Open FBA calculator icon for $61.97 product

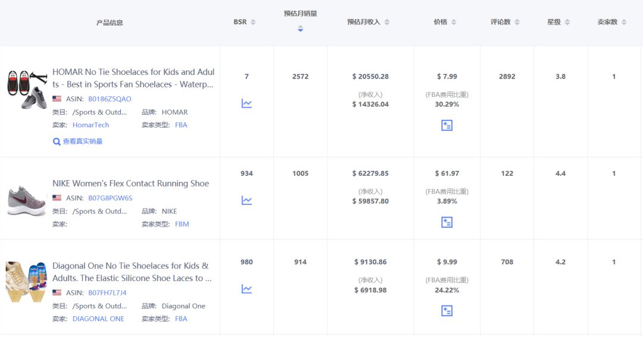click(447, 222)
